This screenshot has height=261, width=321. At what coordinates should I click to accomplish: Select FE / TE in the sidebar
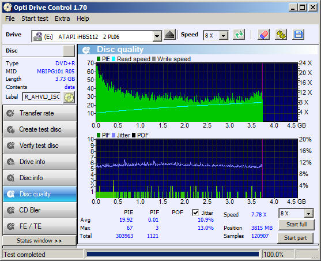[x=40, y=226]
